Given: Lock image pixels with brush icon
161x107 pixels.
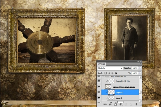Looking at the screenshot, I should coord(109,73).
